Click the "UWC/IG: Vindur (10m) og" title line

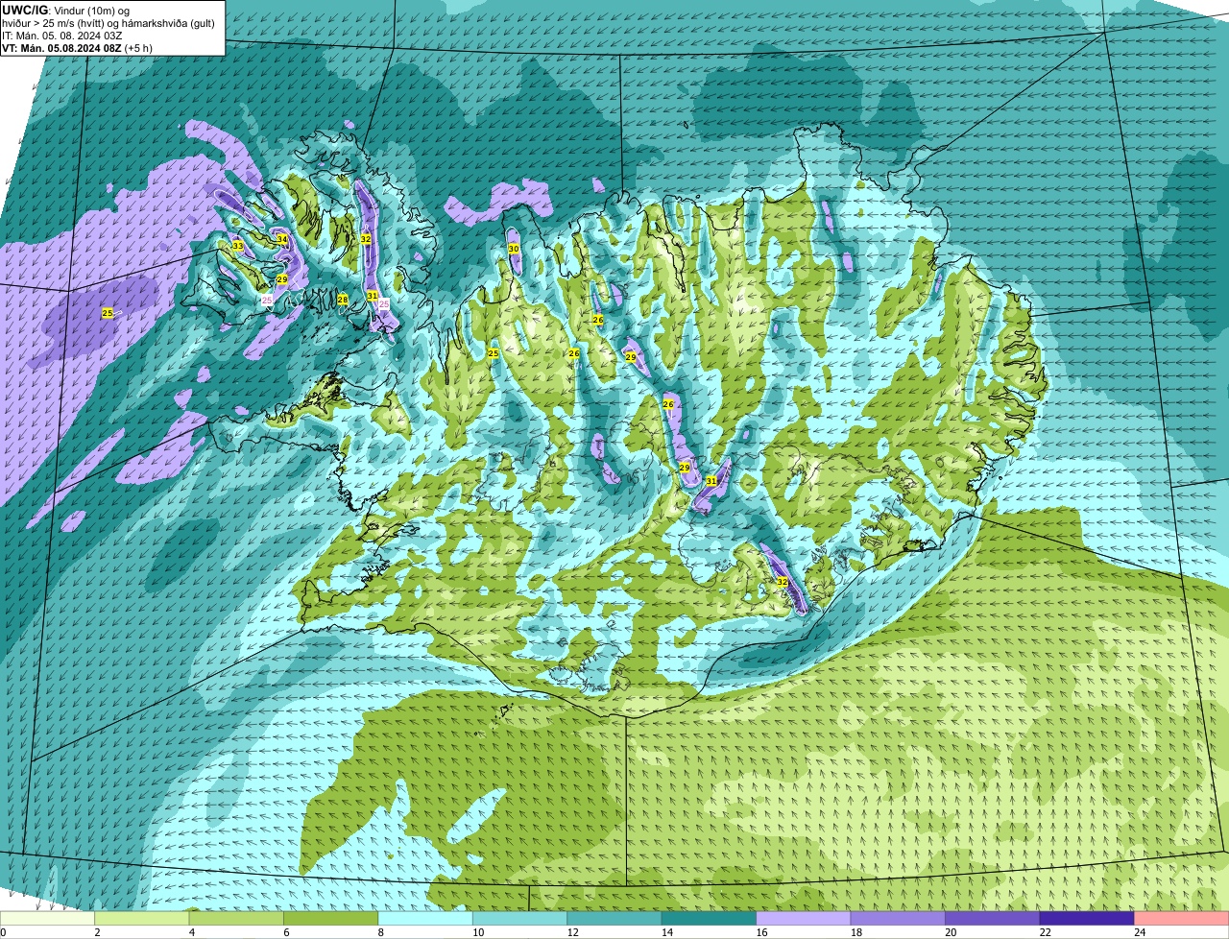[x=65, y=10]
